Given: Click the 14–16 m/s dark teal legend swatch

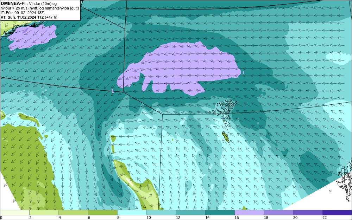Looking at the screenshot, I should point(220,213).
